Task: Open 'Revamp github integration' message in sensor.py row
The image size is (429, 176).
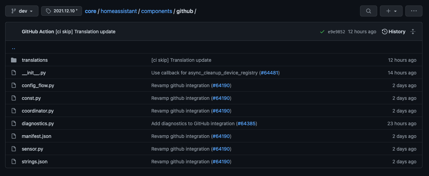Action: [x=181, y=149]
